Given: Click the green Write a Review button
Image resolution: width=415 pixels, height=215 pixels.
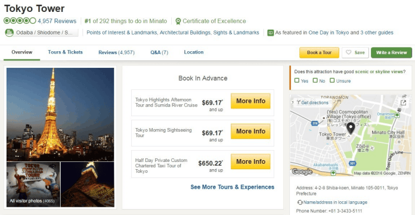Looking at the screenshot, I should pos(391,52).
